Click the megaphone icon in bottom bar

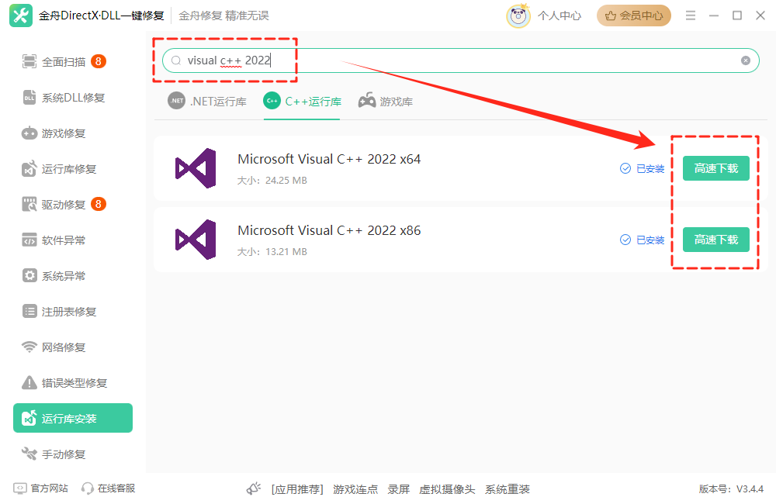tap(254, 488)
